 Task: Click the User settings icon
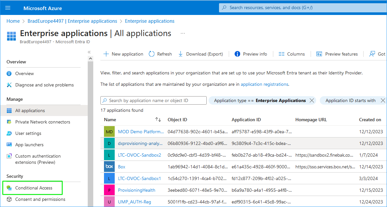coord(9,133)
